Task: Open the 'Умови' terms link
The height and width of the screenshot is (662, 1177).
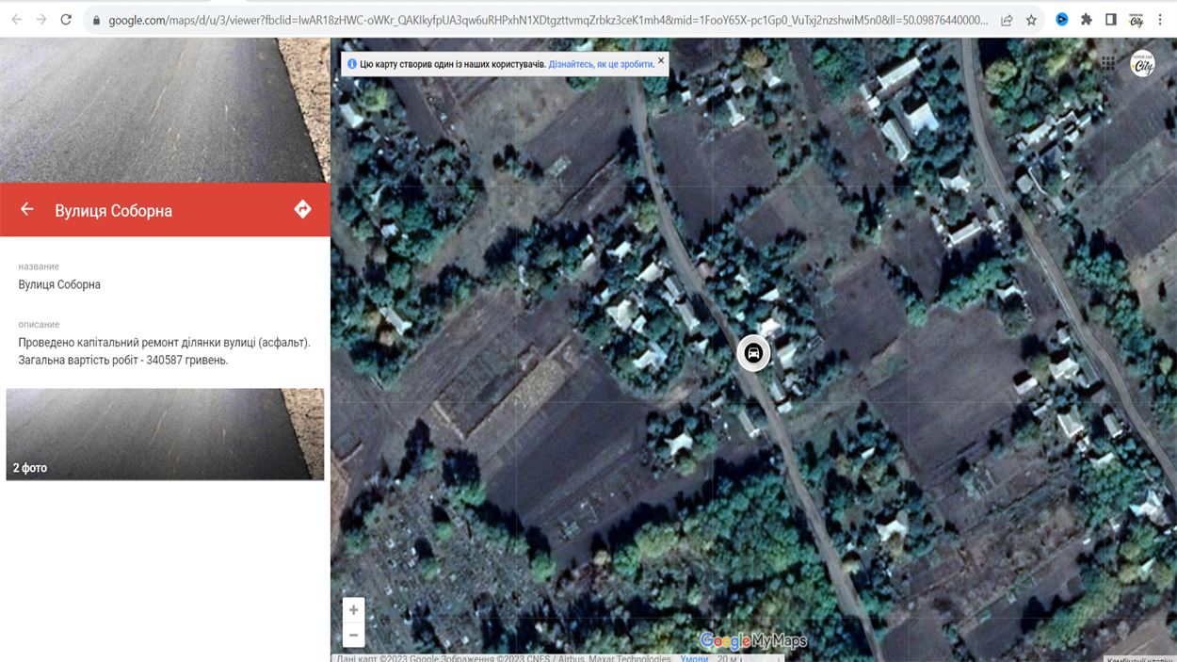Action: (x=694, y=658)
